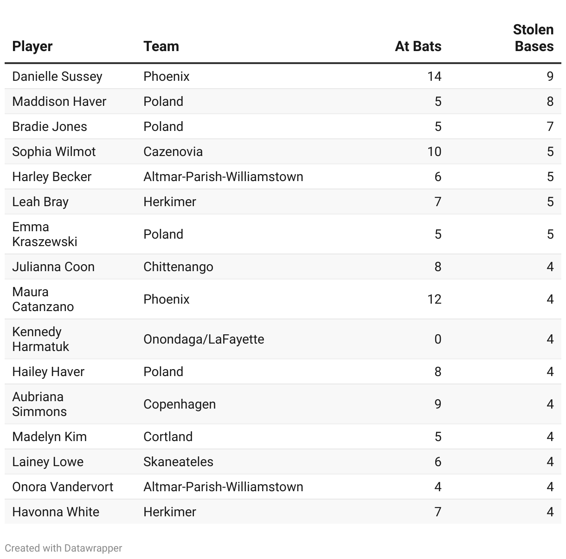Click the Team column header
The width and height of the screenshot is (566, 559).
pyautogui.click(x=161, y=46)
